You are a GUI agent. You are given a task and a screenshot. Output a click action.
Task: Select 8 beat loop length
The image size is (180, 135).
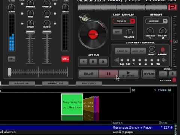tap(152, 60)
